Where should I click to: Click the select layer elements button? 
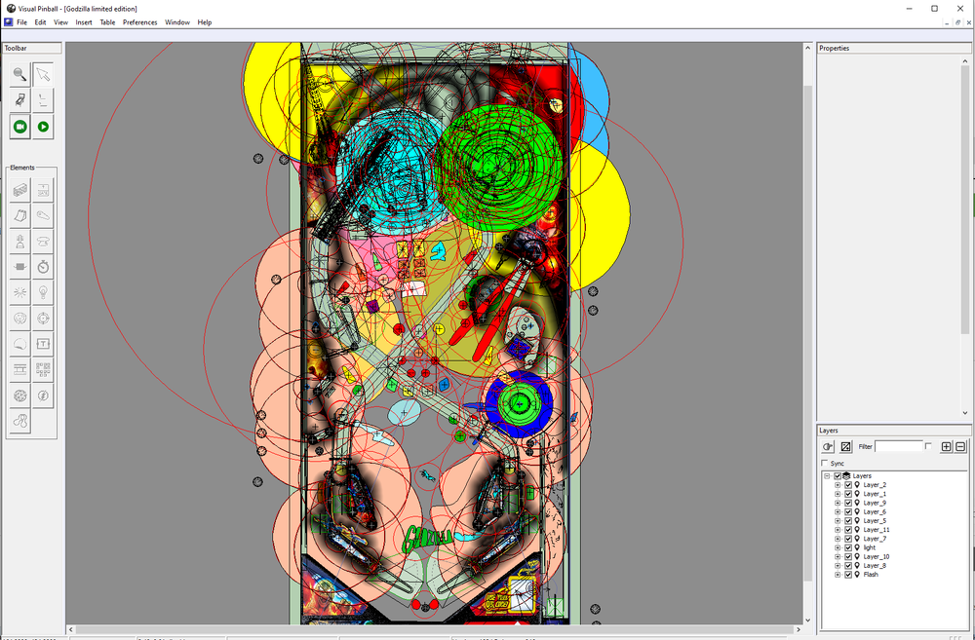(x=845, y=446)
